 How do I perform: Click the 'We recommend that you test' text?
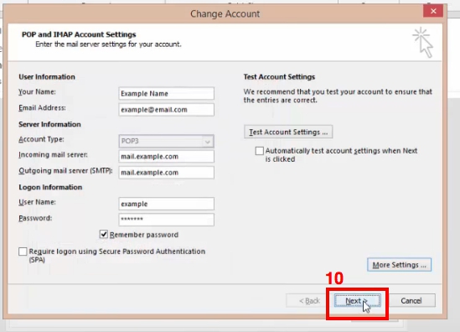click(x=338, y=96)
